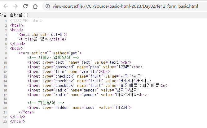
Task: Click the input type="password" line
Action: [85, 67]
